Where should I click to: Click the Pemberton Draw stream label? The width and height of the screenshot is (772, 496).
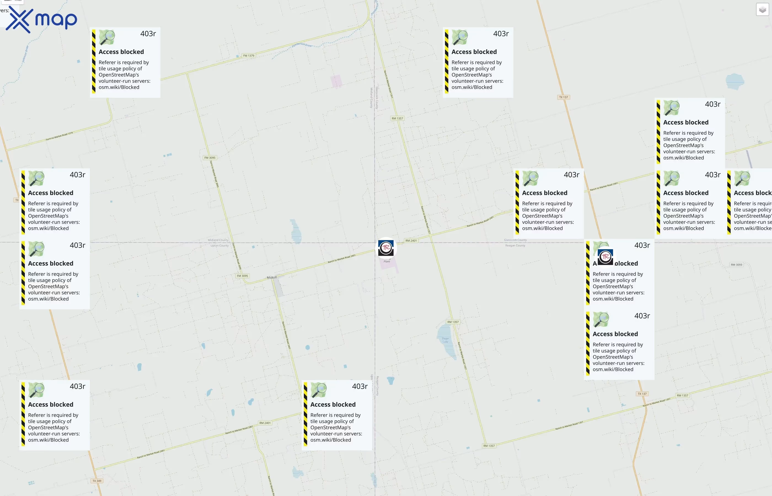302,45
